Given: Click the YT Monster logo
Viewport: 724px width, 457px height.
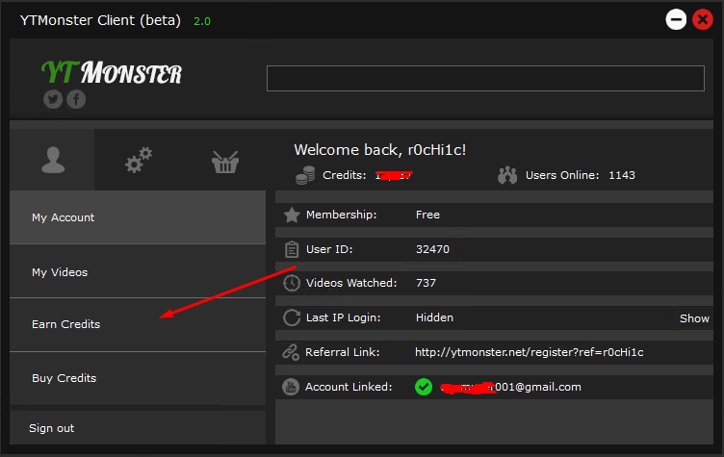Looking at the screenshot, I should 112,72.
